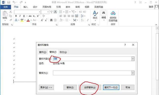Screen dimensions: 159x95
Task: Toggle Superscript formatting
Action: (x=38, y=16)
